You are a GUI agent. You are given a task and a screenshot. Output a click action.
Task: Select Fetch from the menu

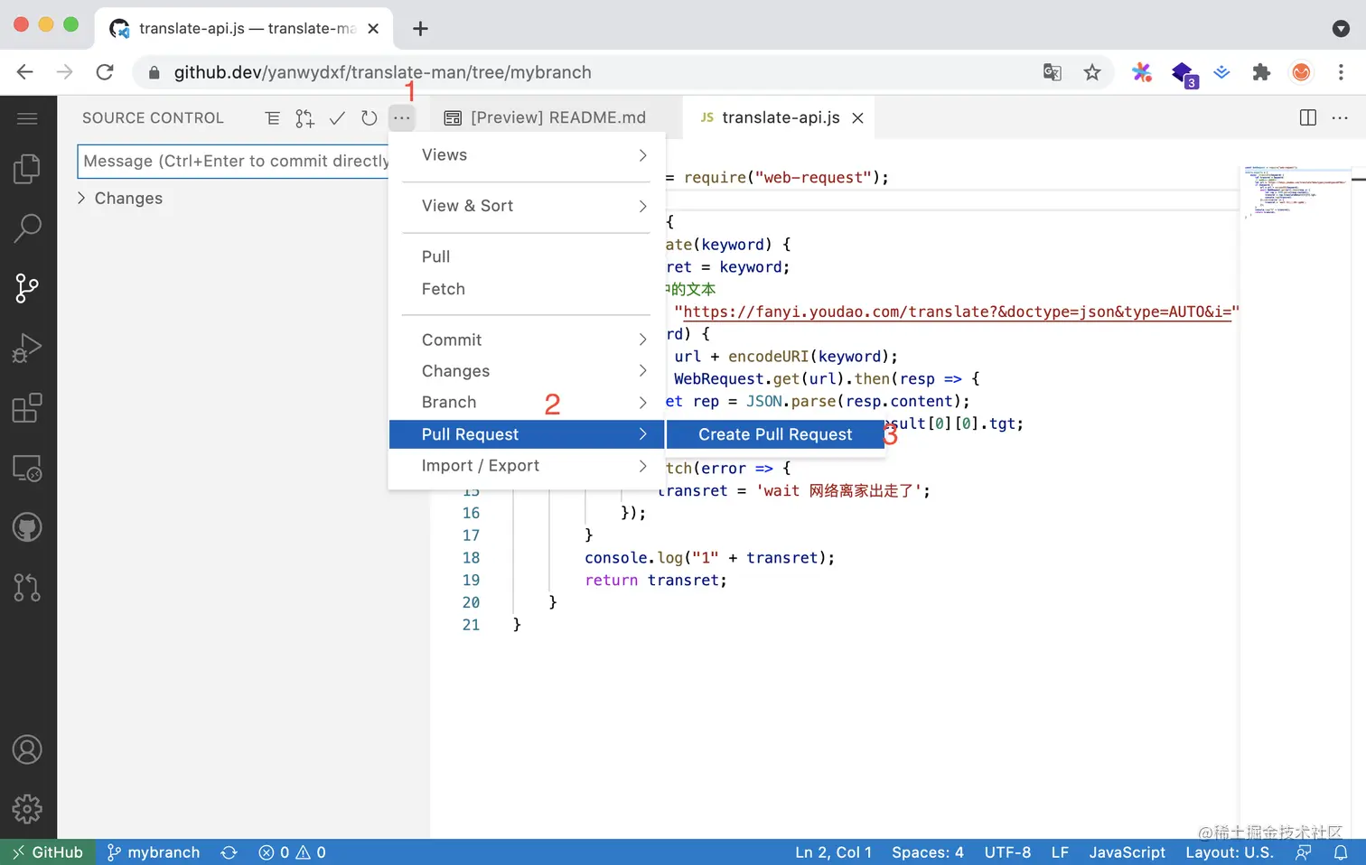[527, 289]
